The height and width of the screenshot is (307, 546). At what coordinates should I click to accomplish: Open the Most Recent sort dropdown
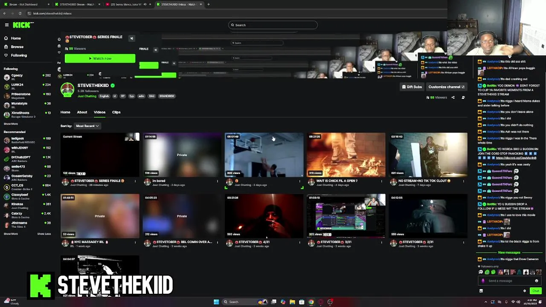(x=87, y=126)
